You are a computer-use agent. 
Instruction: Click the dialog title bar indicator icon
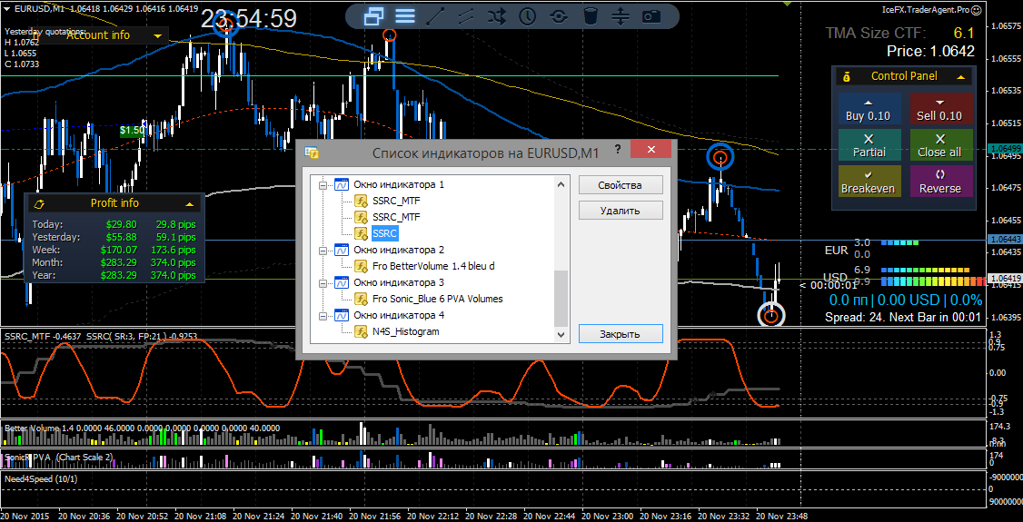point(312,152)
